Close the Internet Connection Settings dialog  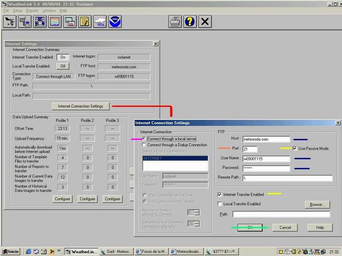(x=338, y=123)
